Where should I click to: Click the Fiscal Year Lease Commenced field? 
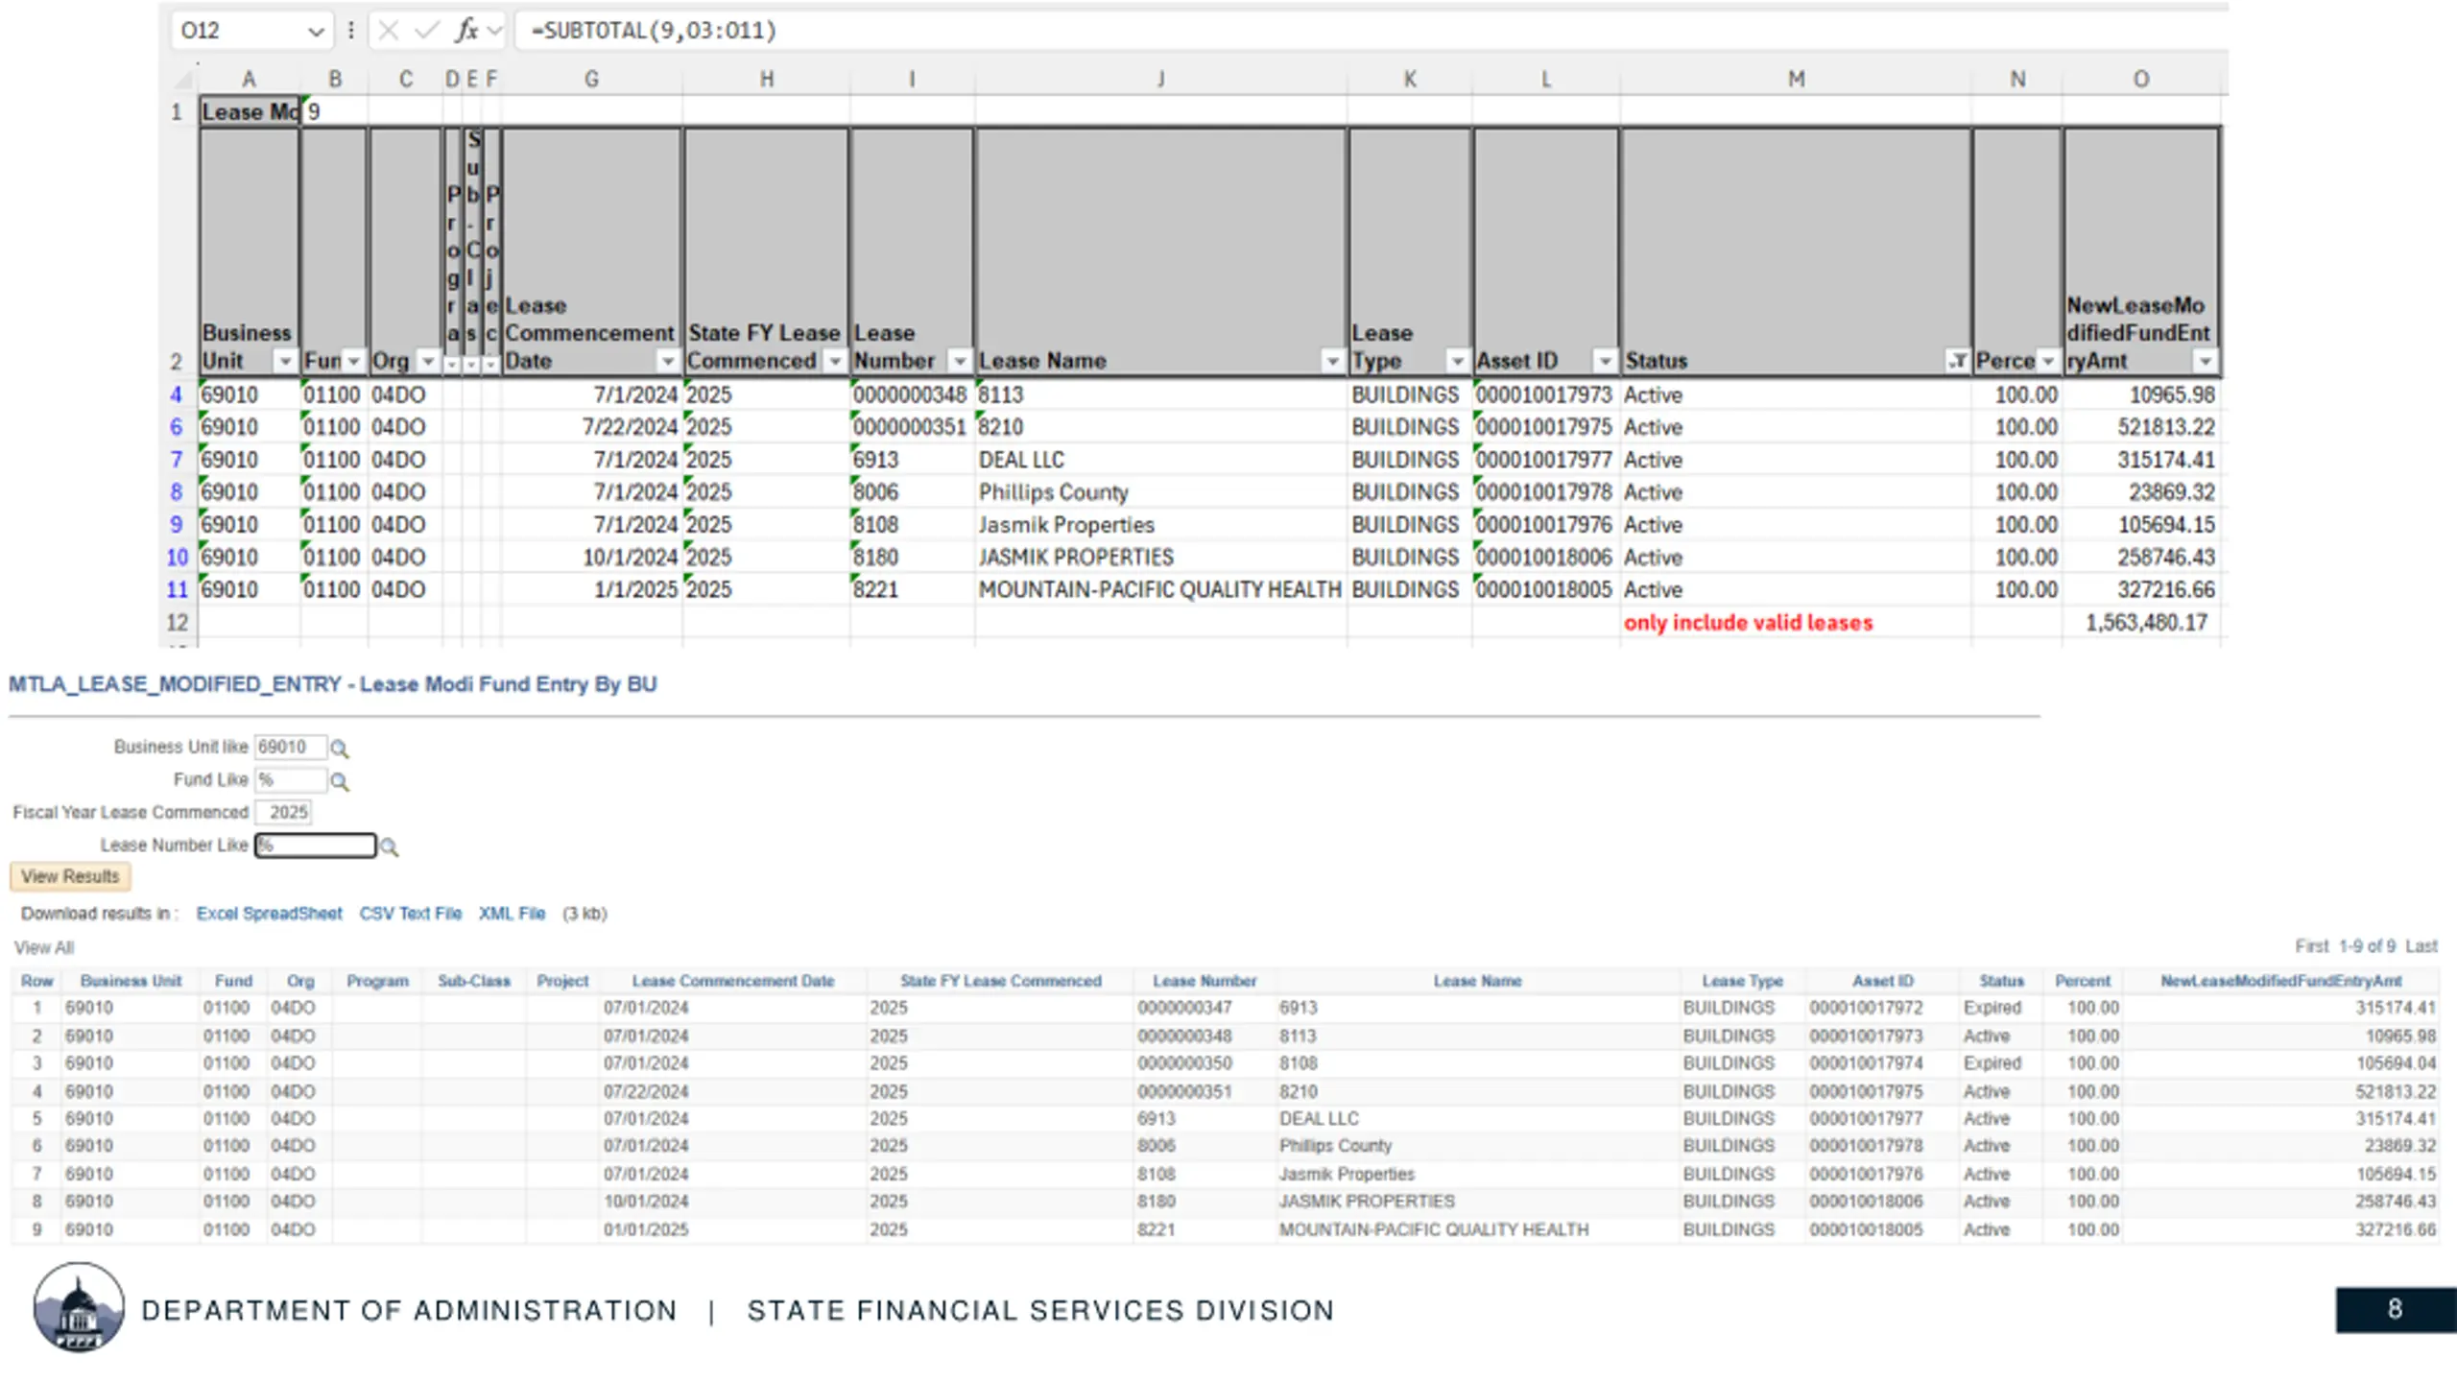(x=284, y=813)
